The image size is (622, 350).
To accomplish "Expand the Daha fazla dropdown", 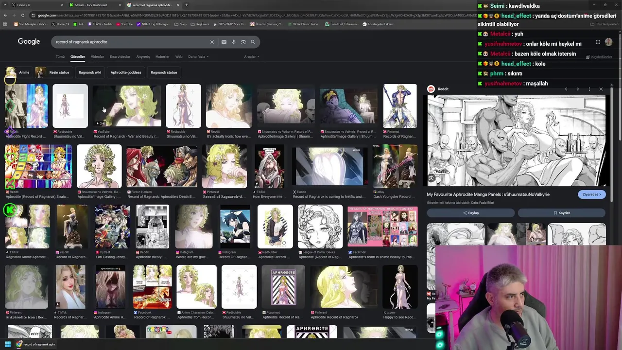I will (198, 57).
